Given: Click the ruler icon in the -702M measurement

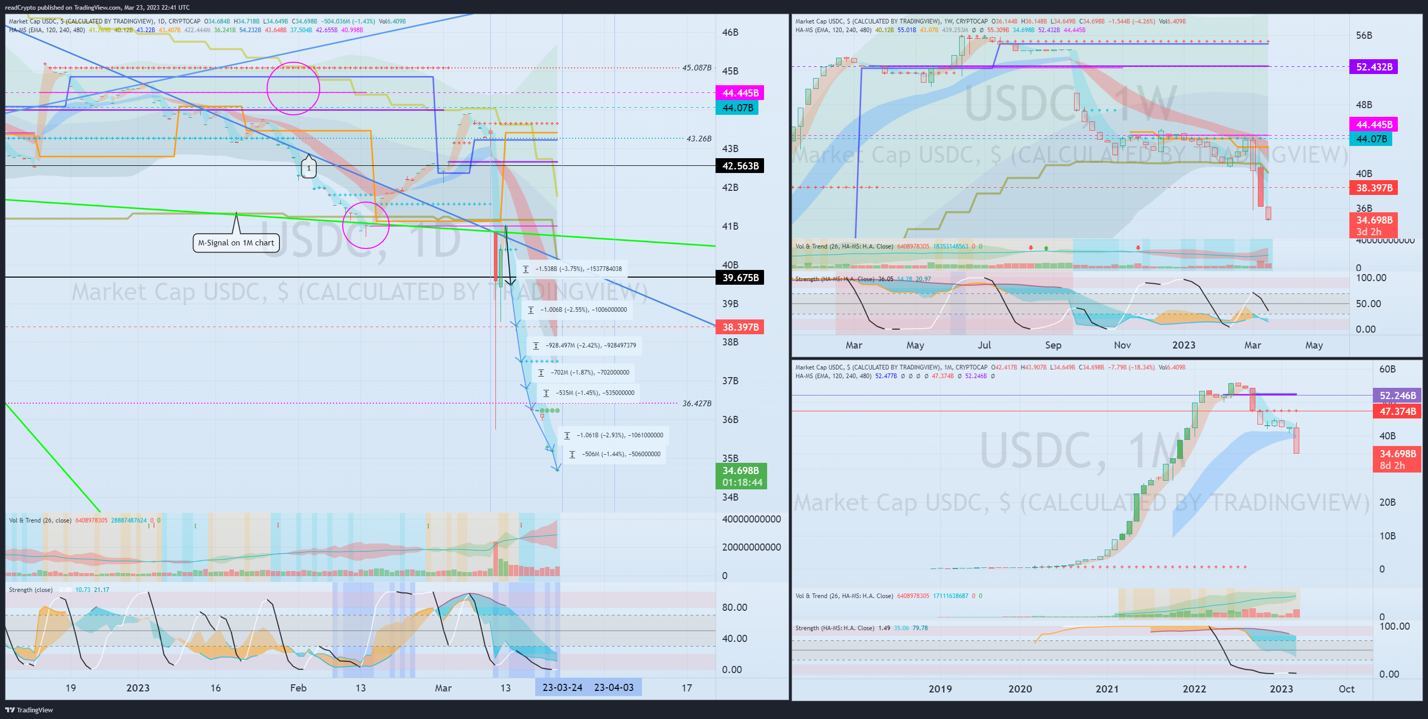Looking at the screenshot, I should 541,372.
